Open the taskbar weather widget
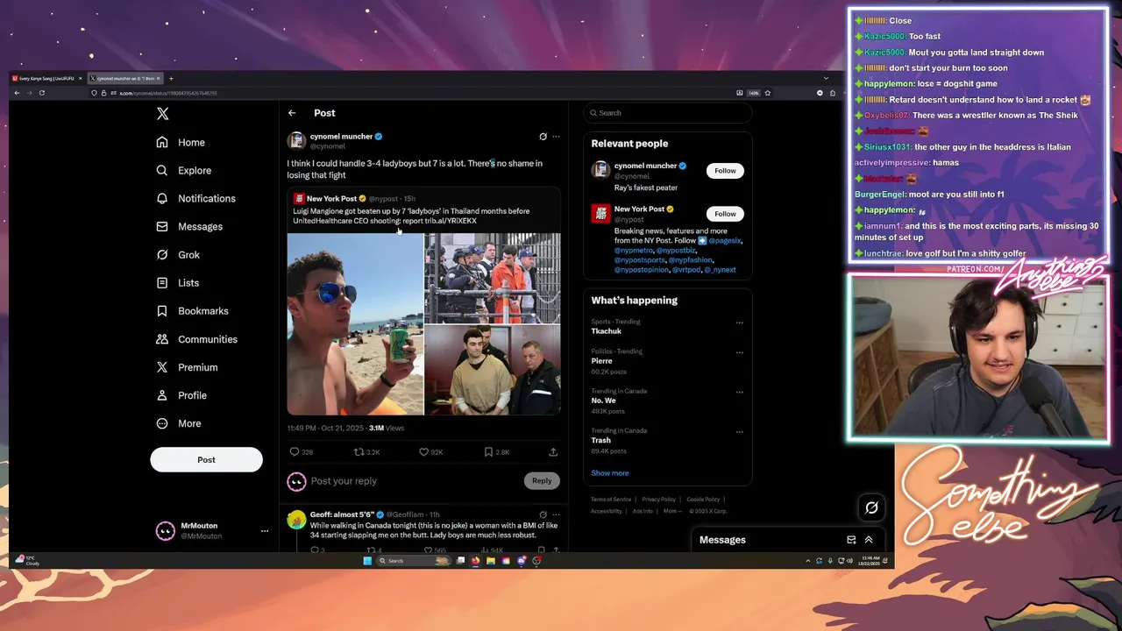 coord(27,560)
